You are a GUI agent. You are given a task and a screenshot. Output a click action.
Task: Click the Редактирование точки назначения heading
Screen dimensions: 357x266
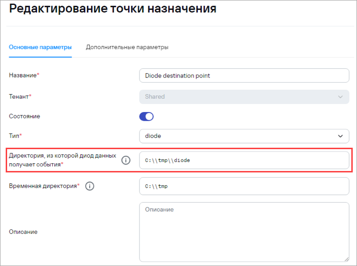(113, 9)
